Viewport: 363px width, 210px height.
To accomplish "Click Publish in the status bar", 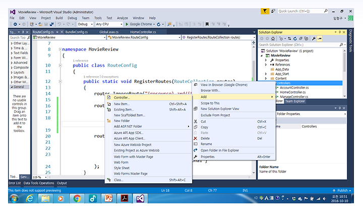I will click(x=342, y=190).
